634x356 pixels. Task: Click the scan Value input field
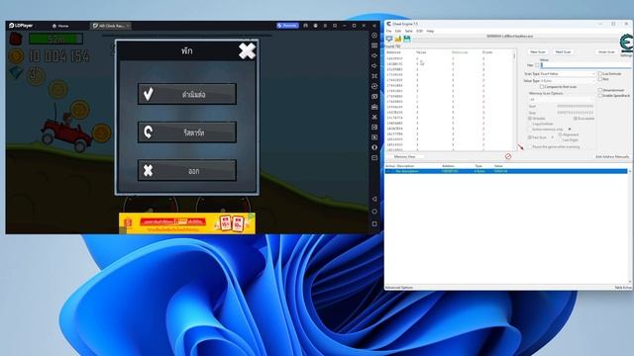click(585, 65)
